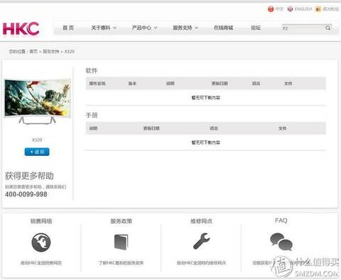Open the sales network globe icon
This screenshot has height=280, width=341.
click(x=41, y=242)
